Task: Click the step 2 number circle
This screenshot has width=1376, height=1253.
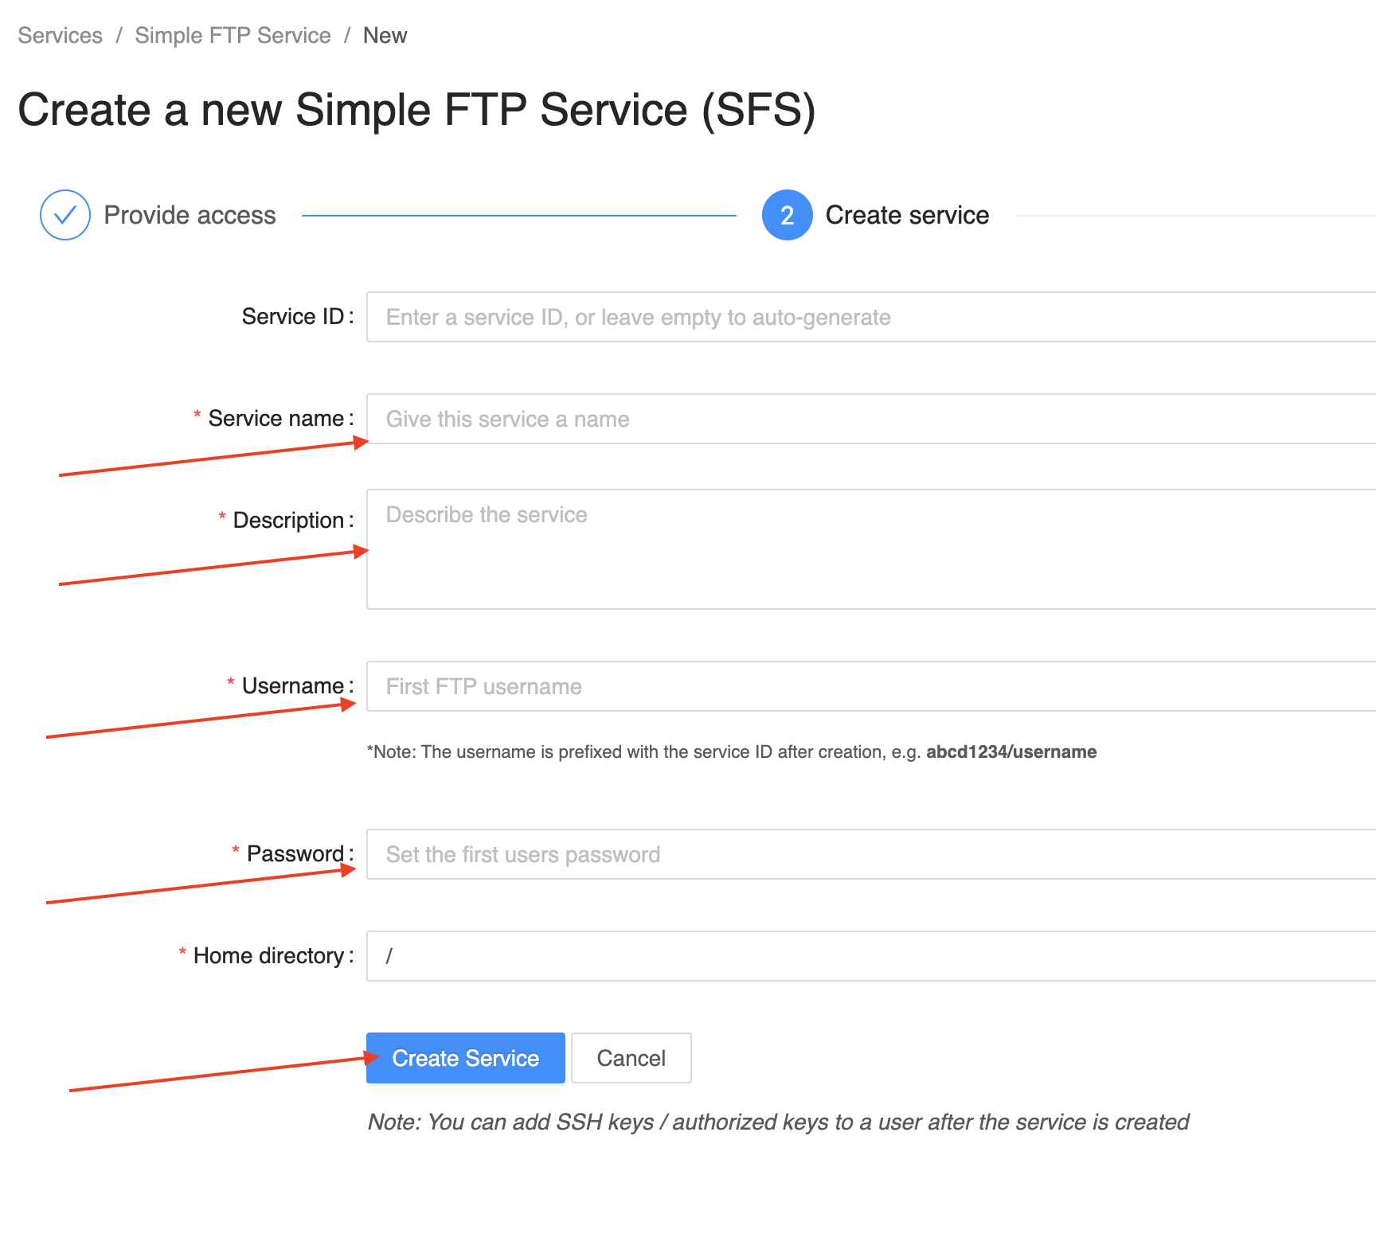Action: coord(787,215)
